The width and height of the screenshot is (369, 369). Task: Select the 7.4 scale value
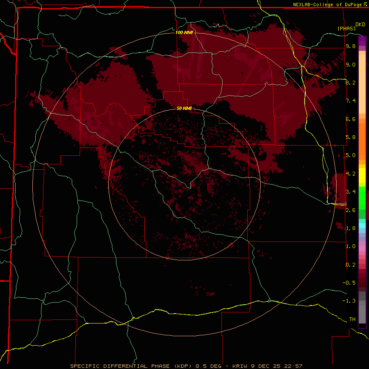[x=351, y=101]
